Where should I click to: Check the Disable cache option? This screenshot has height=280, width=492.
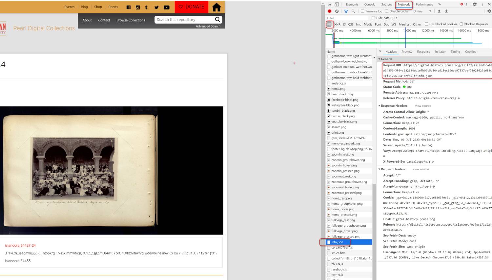click(387, 11)
